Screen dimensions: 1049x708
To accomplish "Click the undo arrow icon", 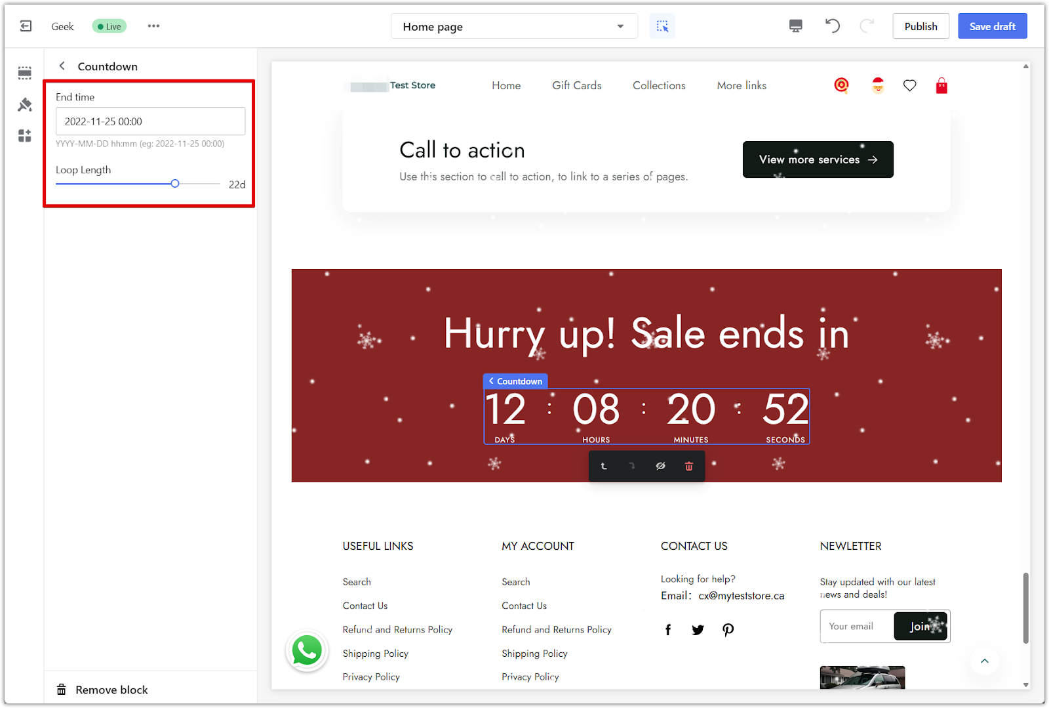I will (x=832, y=26).
